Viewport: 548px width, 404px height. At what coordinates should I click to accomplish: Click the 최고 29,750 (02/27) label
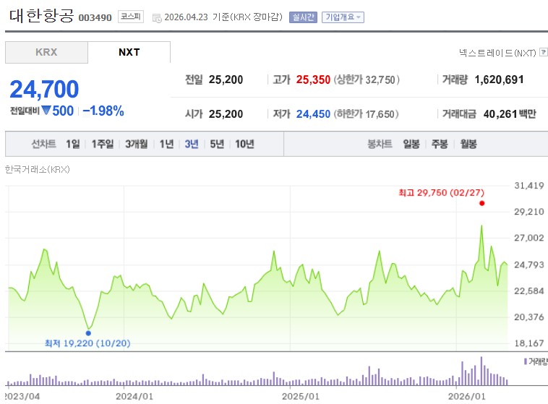pyautogui.click(x=442, y=192)
